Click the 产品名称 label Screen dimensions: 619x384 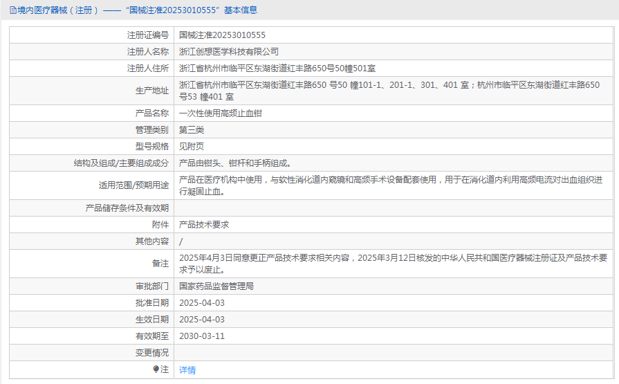click(x=152, y=113)
